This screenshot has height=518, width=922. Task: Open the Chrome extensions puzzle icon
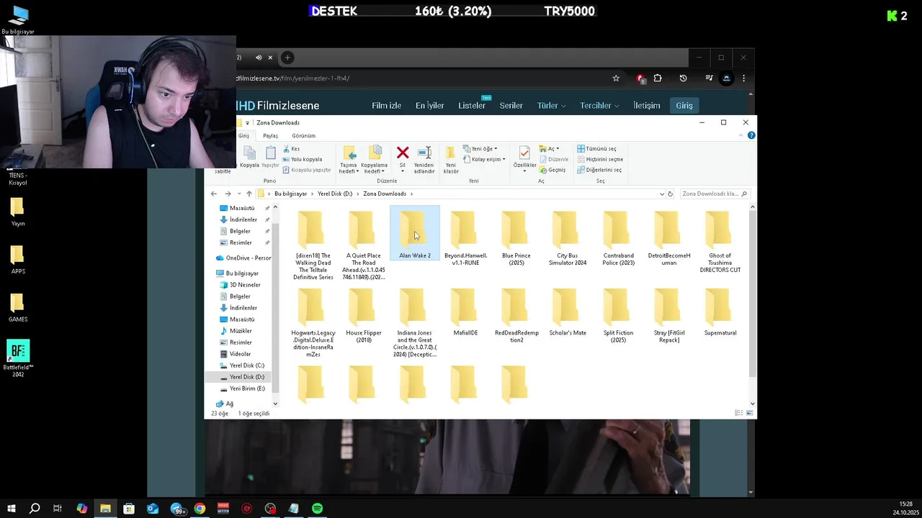658,78
